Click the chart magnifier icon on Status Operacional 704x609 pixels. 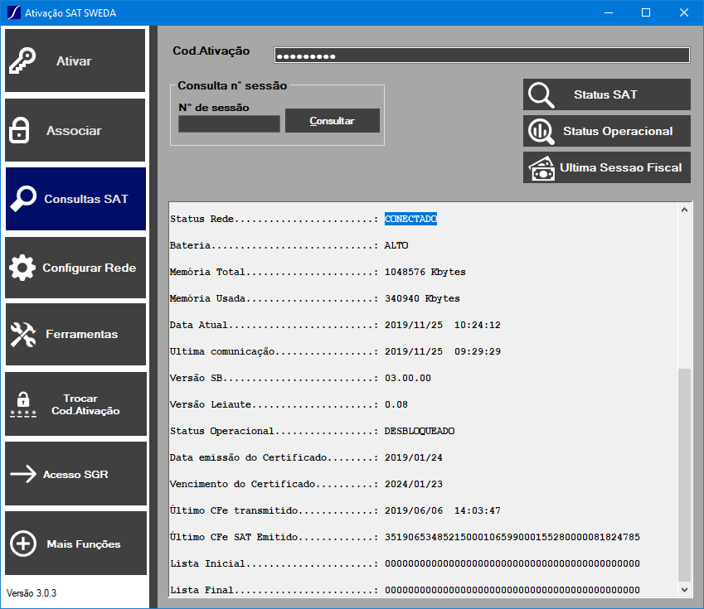541,132
